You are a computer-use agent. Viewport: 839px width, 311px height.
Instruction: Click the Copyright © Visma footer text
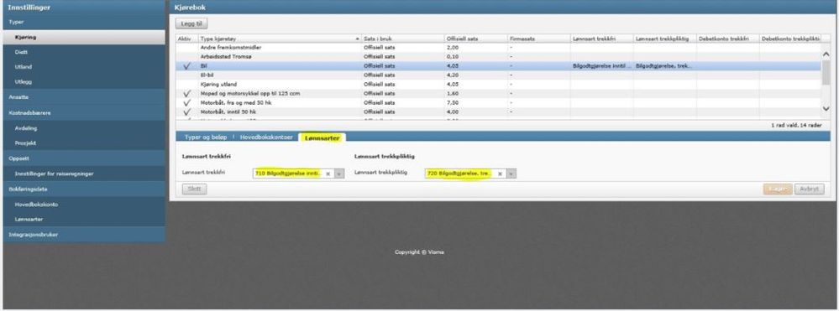[419, 251]
